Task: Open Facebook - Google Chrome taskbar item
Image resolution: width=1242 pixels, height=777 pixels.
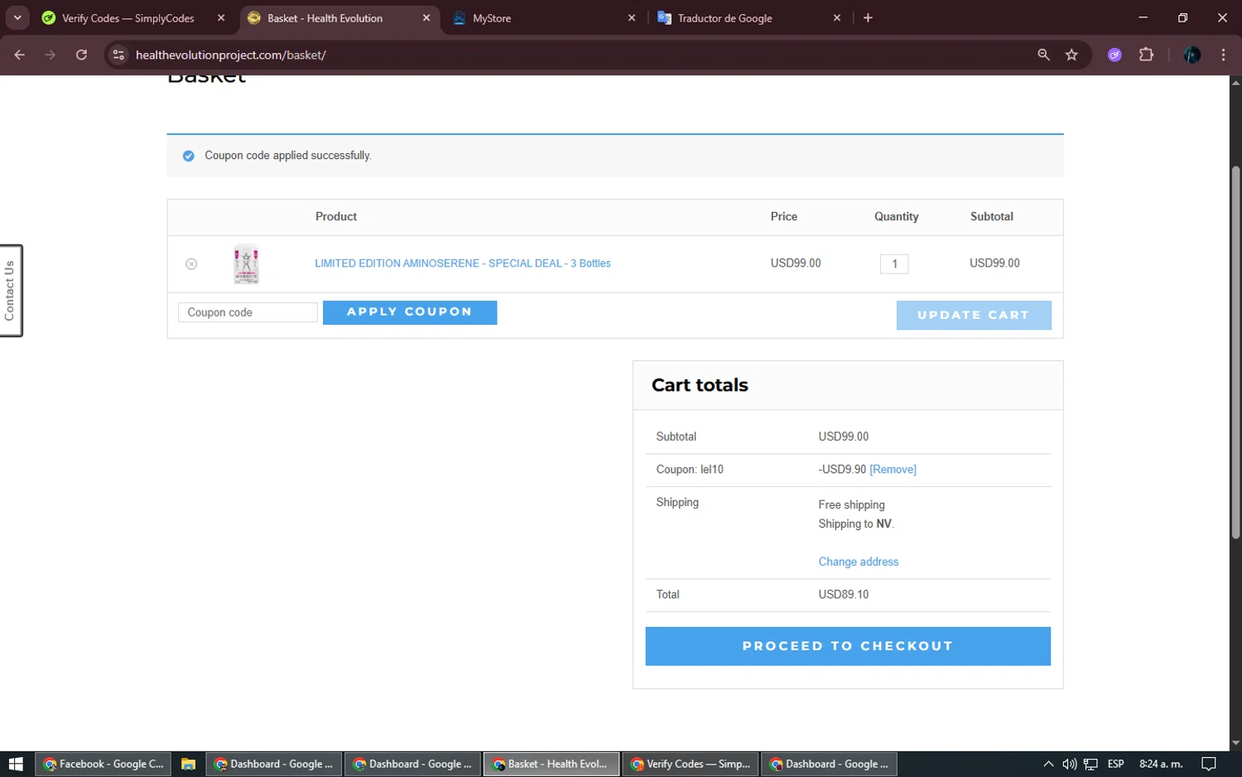Action: pyautogui.click(x=103, y=764)
